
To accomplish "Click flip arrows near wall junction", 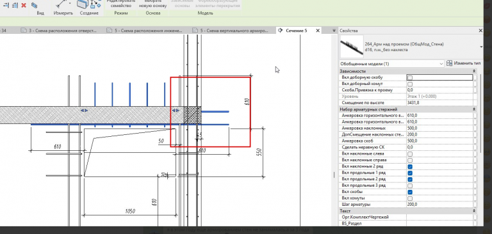I will tap(176, 110).
